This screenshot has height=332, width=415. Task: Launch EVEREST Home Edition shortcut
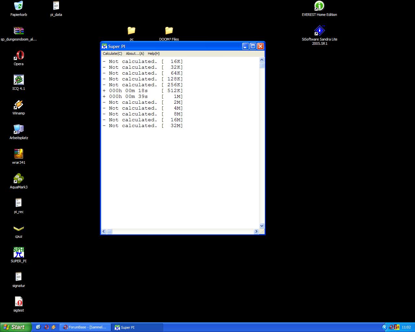[319, 6]
